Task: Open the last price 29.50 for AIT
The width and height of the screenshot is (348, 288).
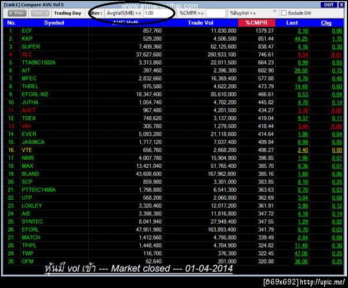Action: tap(301, 71)
